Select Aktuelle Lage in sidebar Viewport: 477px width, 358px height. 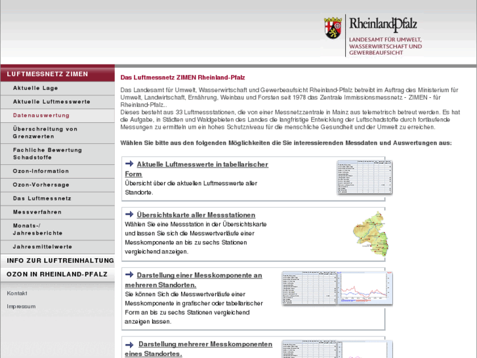tap(58, 88)
